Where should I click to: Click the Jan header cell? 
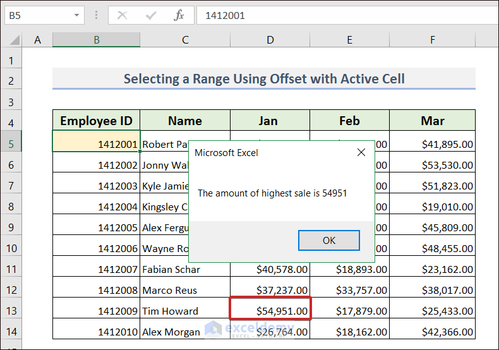pyautogui.click(x=270, y=120)
